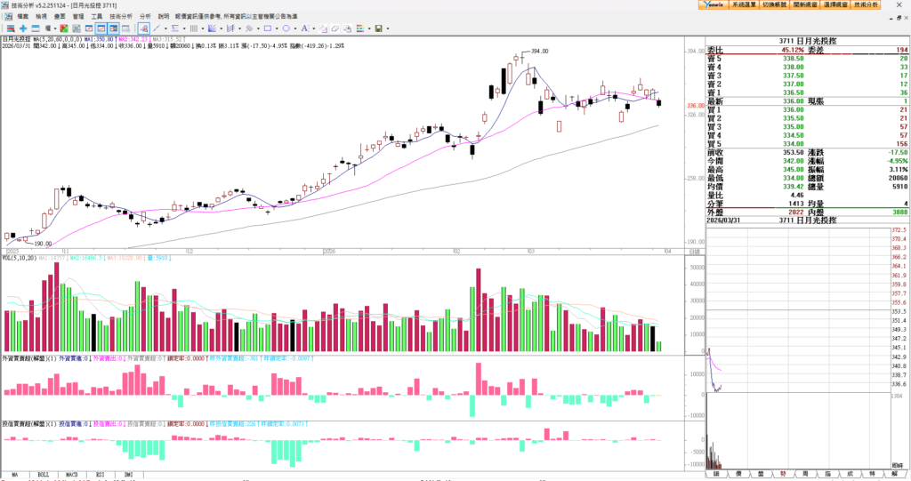911x481 pixels.
Task: Click the Yeswin logo button
Action: pyautogui.click(x=712, y=4)
